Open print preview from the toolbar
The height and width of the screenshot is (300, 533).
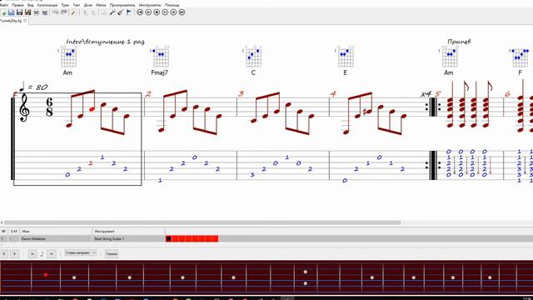click(44, 12)
